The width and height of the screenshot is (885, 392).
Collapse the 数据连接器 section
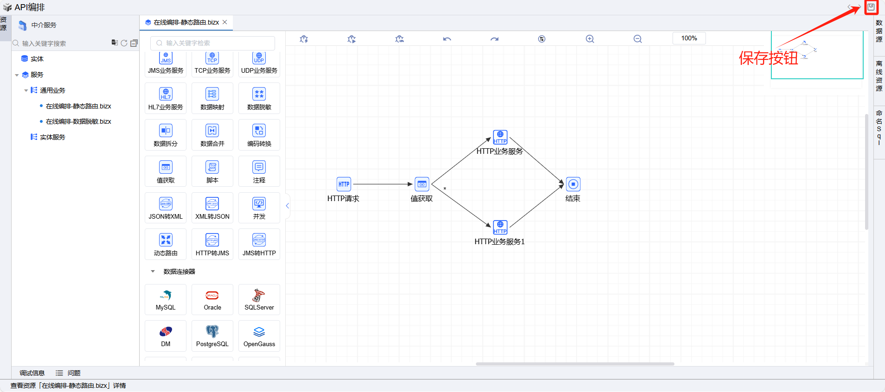pyautogui.click(x=153, y=272)
